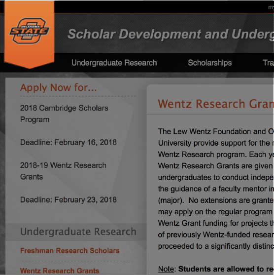274x275 pixels.
Task: Click the Deadline: February 16, 2018 text
Action: tap(68, 142)
